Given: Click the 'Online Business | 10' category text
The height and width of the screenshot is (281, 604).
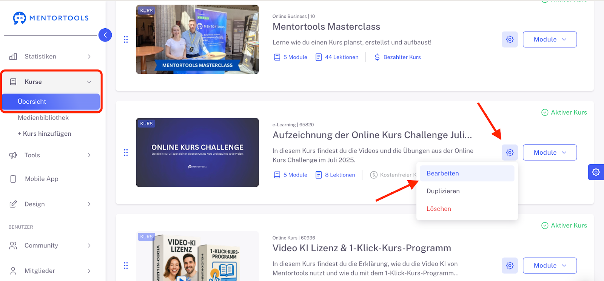Looking at the screenshot, I should click(294, 16).
